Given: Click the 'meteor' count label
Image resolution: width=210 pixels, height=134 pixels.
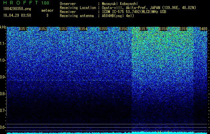Looking at the screenshot, I should tap(47, 10).
